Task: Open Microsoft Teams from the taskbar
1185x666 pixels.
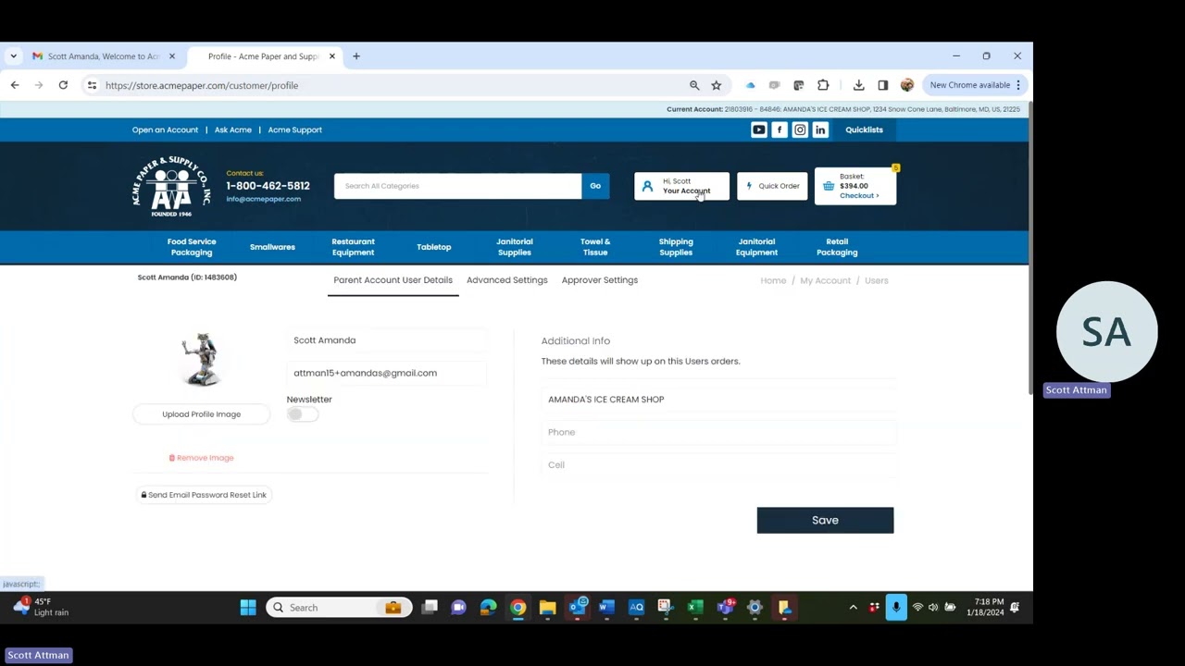Action: tap(725, 608)
